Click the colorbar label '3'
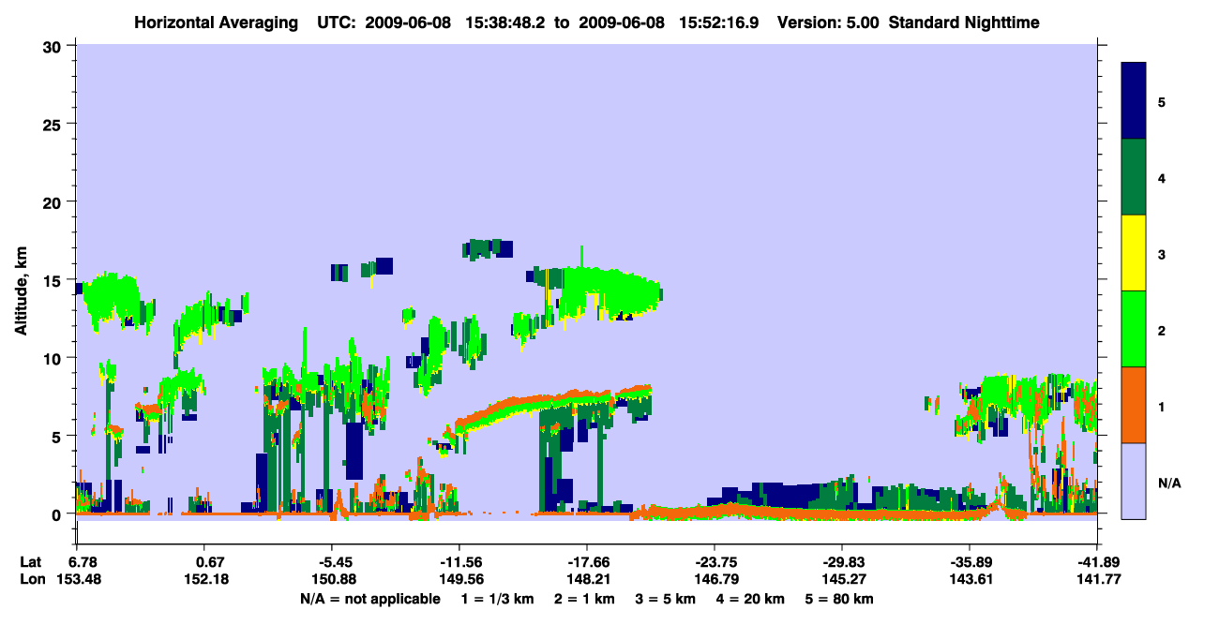 click(1162, 253)
